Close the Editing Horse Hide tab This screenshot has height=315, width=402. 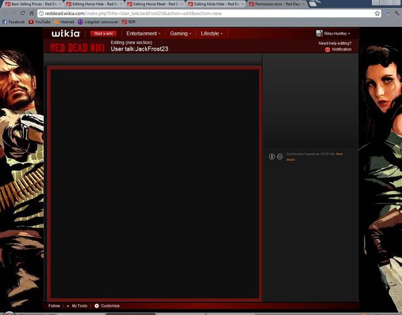pos(121,4)
